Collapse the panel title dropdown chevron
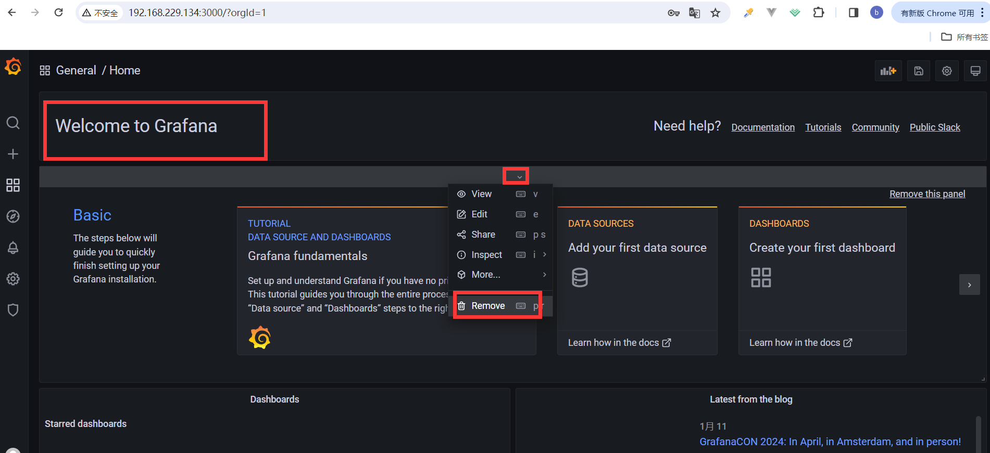990x453 pixels. pos(519,177)
